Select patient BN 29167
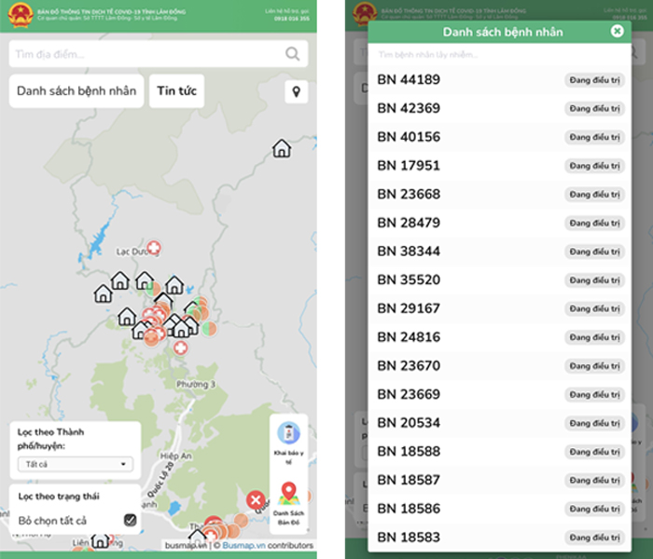653x559 pixels. click(x=499, y=308)
